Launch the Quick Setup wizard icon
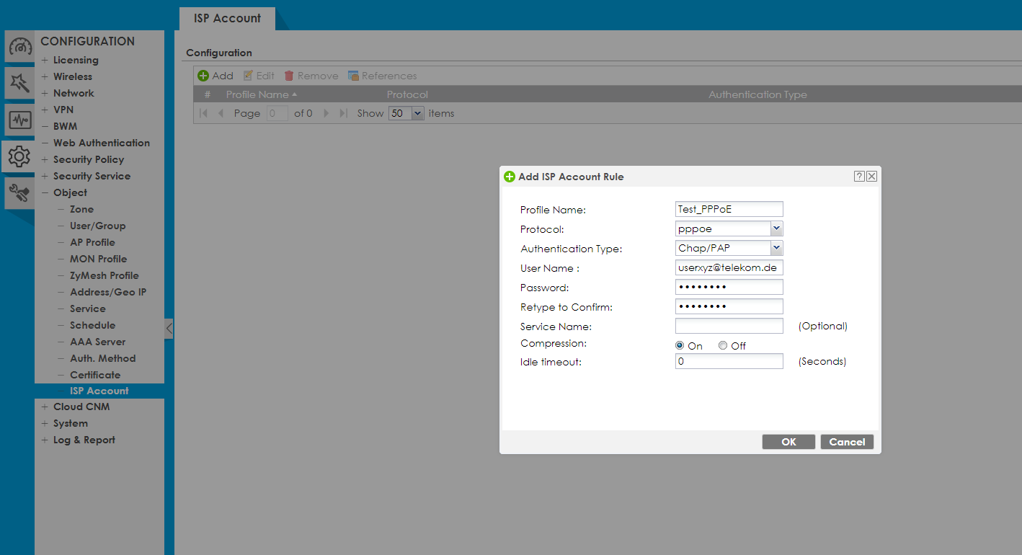The height and width of the screenshot is (555, 1022). pos(19,83)
